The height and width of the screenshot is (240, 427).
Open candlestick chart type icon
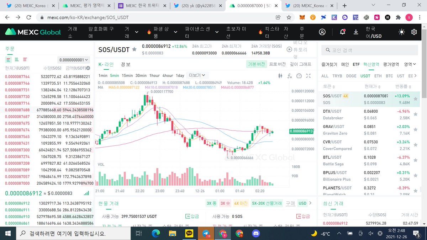[280, 75]
